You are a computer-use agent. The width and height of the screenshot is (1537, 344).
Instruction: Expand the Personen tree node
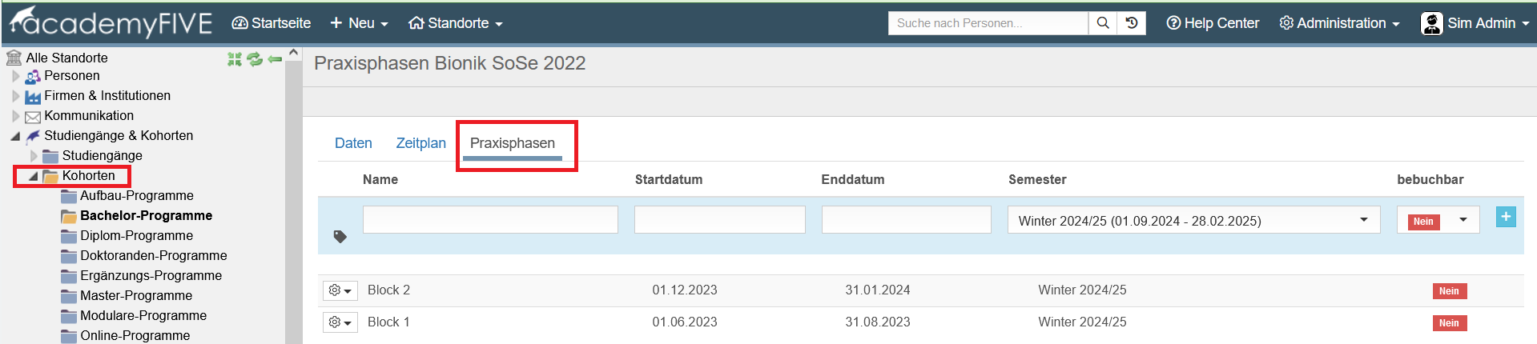15,76
